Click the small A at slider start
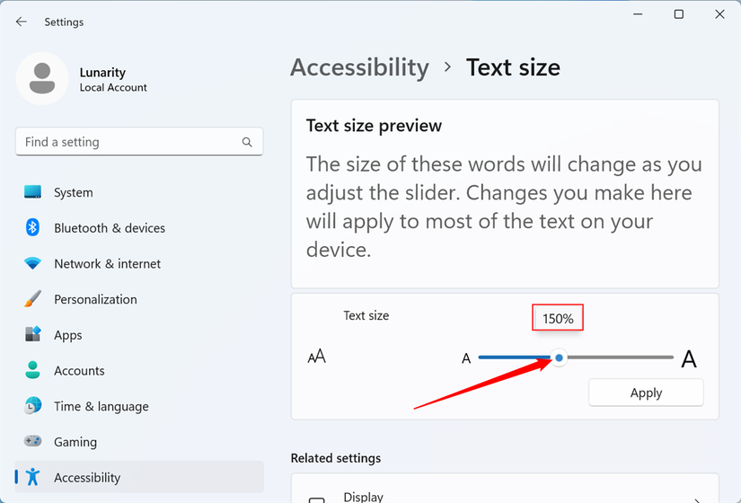This screenshot has width=741, height=503. [466, 359]
